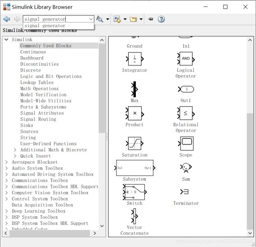Open the String library
Image resolution: width=256 pixels, height=247 pixels.
pyautogui.click(x=28, y=138)
